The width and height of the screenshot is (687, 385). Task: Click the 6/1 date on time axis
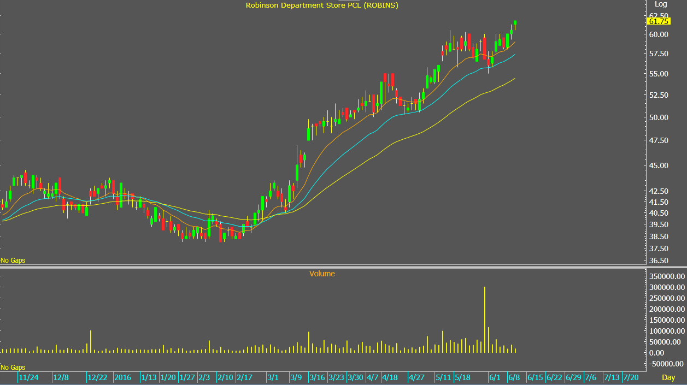click(495, 377)
